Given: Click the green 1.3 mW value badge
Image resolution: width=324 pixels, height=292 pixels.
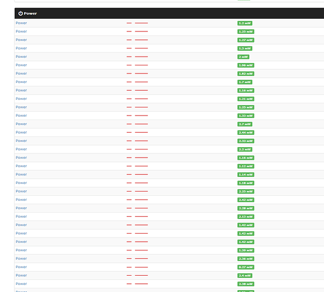Looking at the screenshot, I should coord(245,48).
